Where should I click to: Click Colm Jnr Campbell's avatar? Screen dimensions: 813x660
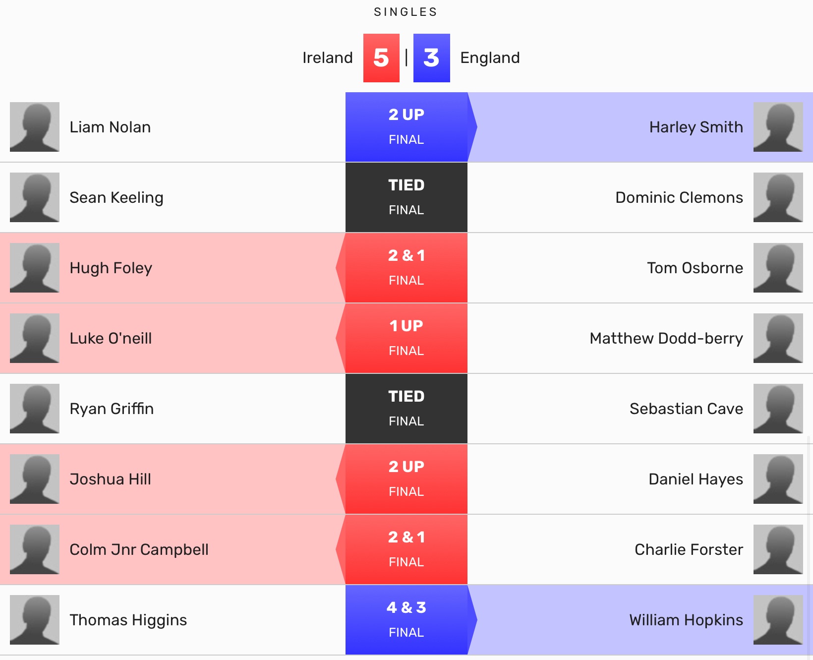(x=35, y=549)
